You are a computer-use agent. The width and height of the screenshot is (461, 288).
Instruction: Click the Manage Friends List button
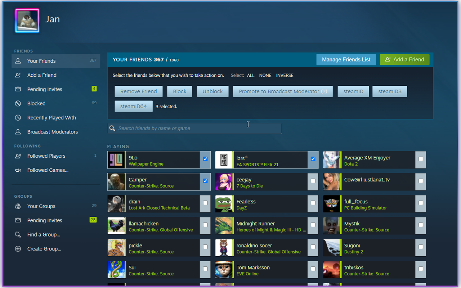[346, 59]
